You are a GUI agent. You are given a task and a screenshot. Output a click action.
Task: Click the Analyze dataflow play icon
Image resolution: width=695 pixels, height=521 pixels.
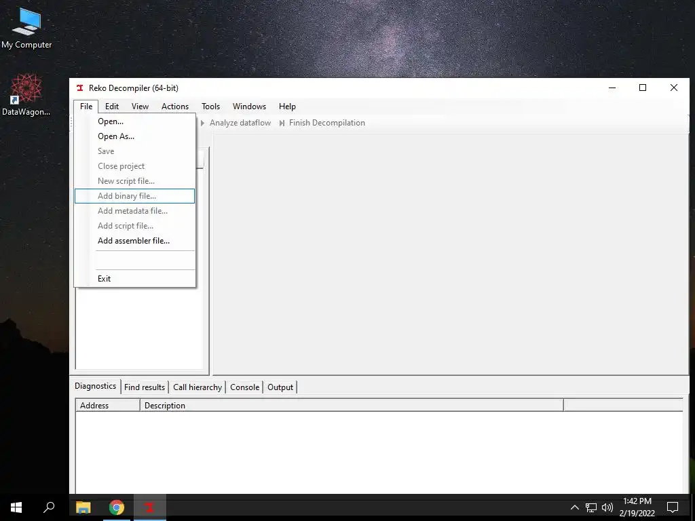pos(202,123)
